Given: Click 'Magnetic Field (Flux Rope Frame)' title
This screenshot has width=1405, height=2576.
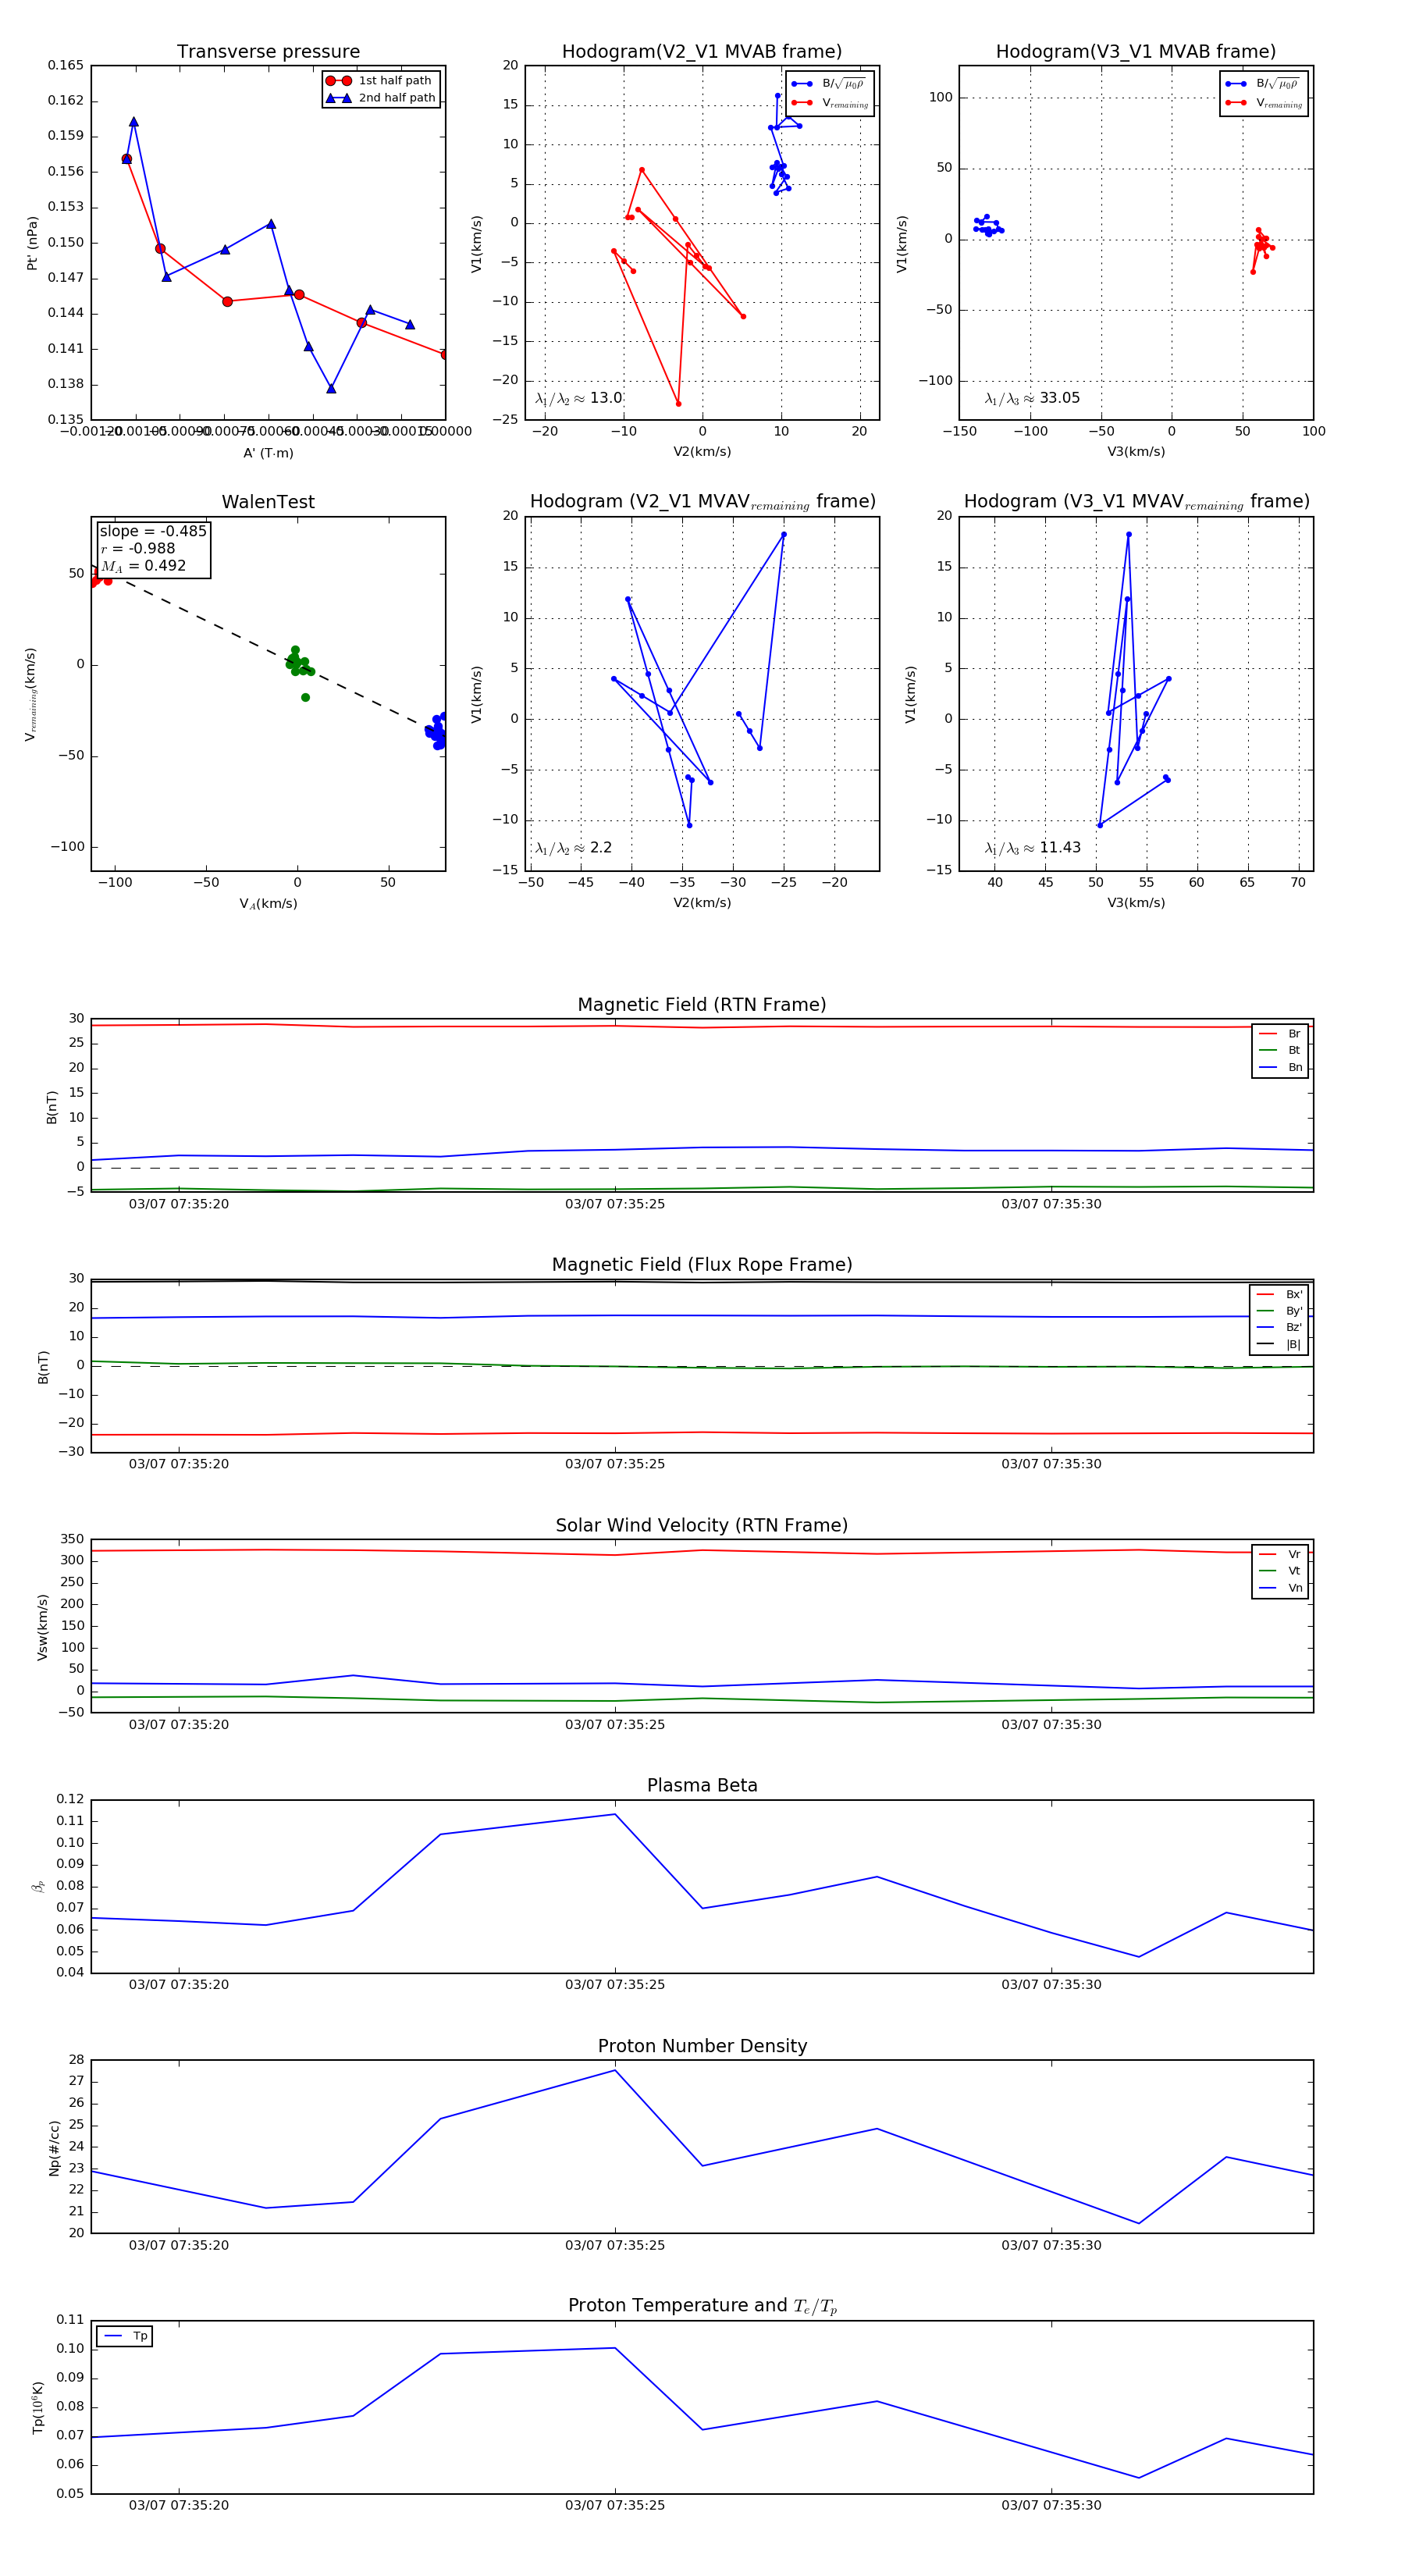Looking at the screenshot, I should pyautogui.click(x=702, y=1265).
